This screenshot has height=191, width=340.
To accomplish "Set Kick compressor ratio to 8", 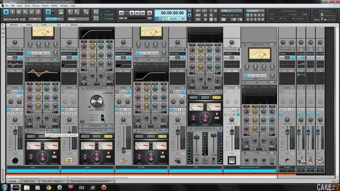I will [x=34, y=53].
